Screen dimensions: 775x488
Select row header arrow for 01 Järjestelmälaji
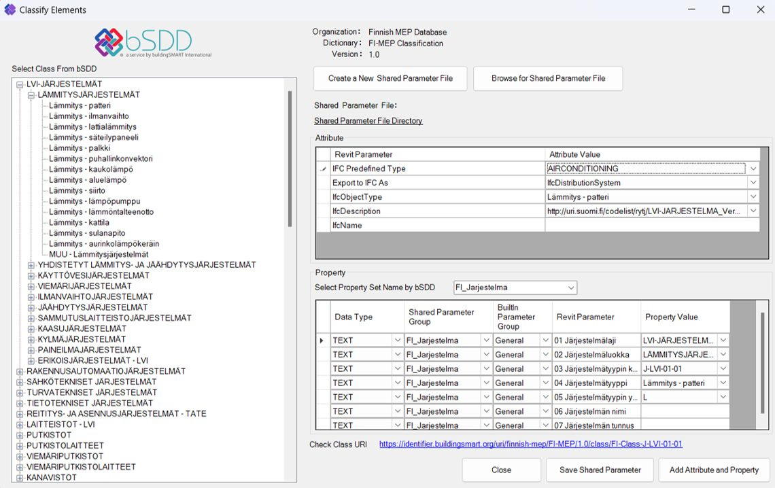tap(323, 341)
